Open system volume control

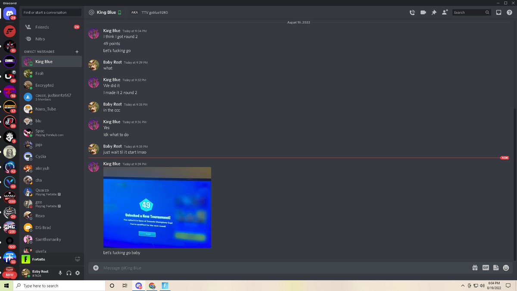(482, 285)
